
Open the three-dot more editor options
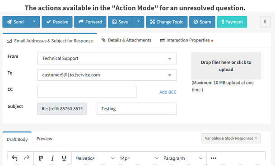(x=214, y=158)
